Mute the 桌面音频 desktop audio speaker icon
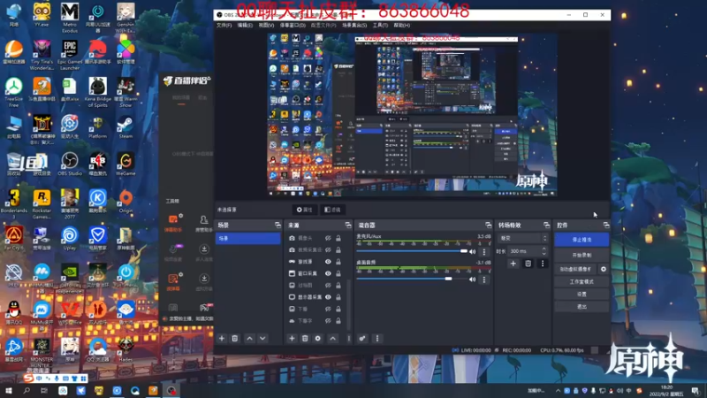The height and width of the screenshot is (398, 707). (472, 279)
